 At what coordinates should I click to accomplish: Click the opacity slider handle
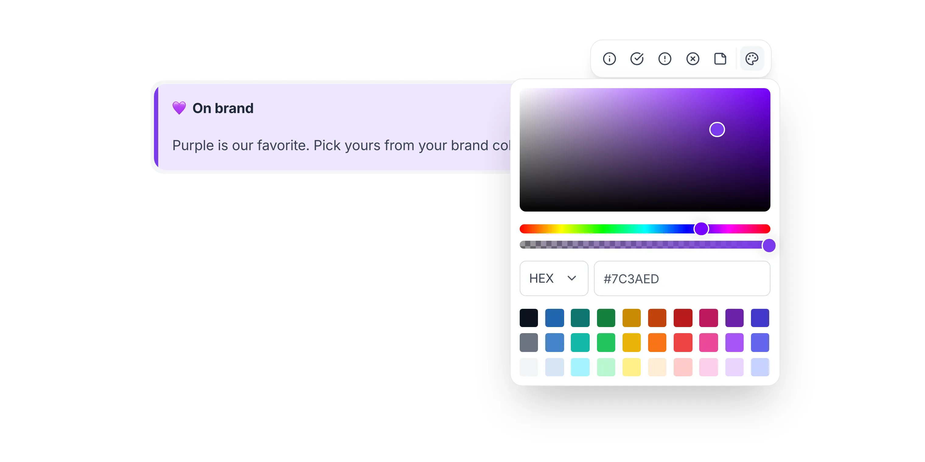[769, 246]
